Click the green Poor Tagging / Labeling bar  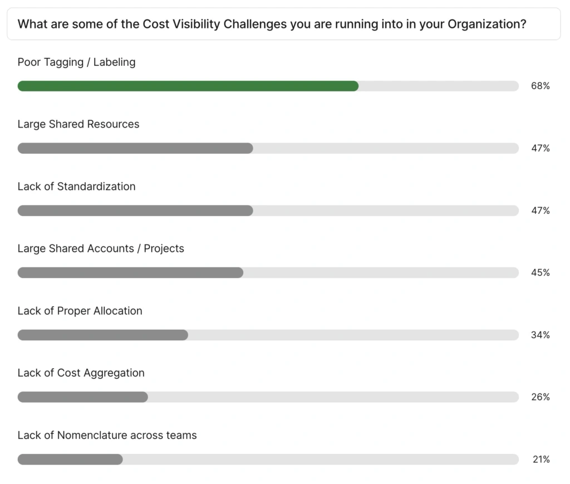188,86
